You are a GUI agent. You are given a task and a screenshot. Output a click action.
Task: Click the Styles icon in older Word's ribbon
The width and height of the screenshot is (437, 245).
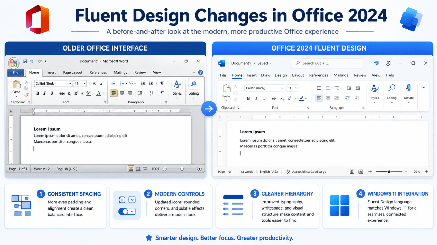(x=177, y=84)
